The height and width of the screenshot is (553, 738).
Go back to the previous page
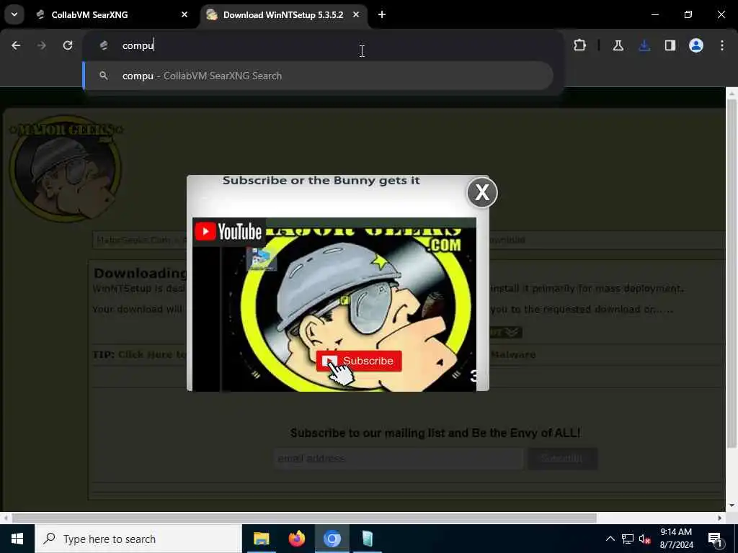[16, 45]
